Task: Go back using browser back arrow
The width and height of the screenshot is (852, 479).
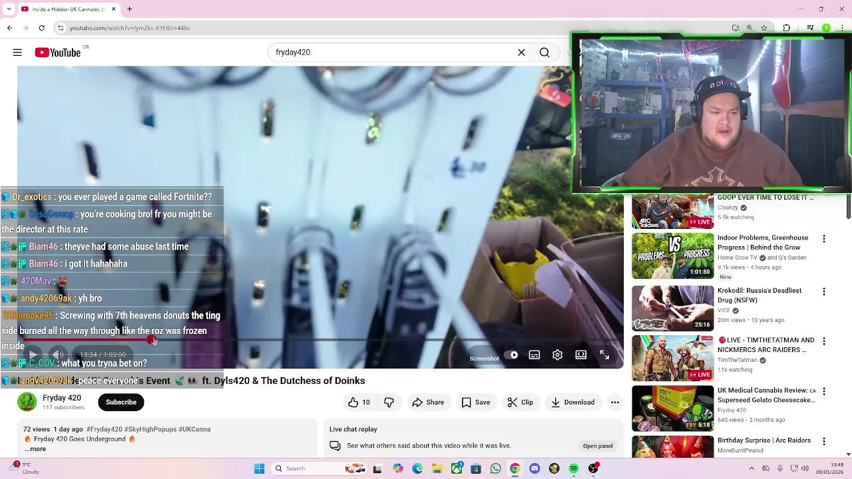Action: click(10, 28)
